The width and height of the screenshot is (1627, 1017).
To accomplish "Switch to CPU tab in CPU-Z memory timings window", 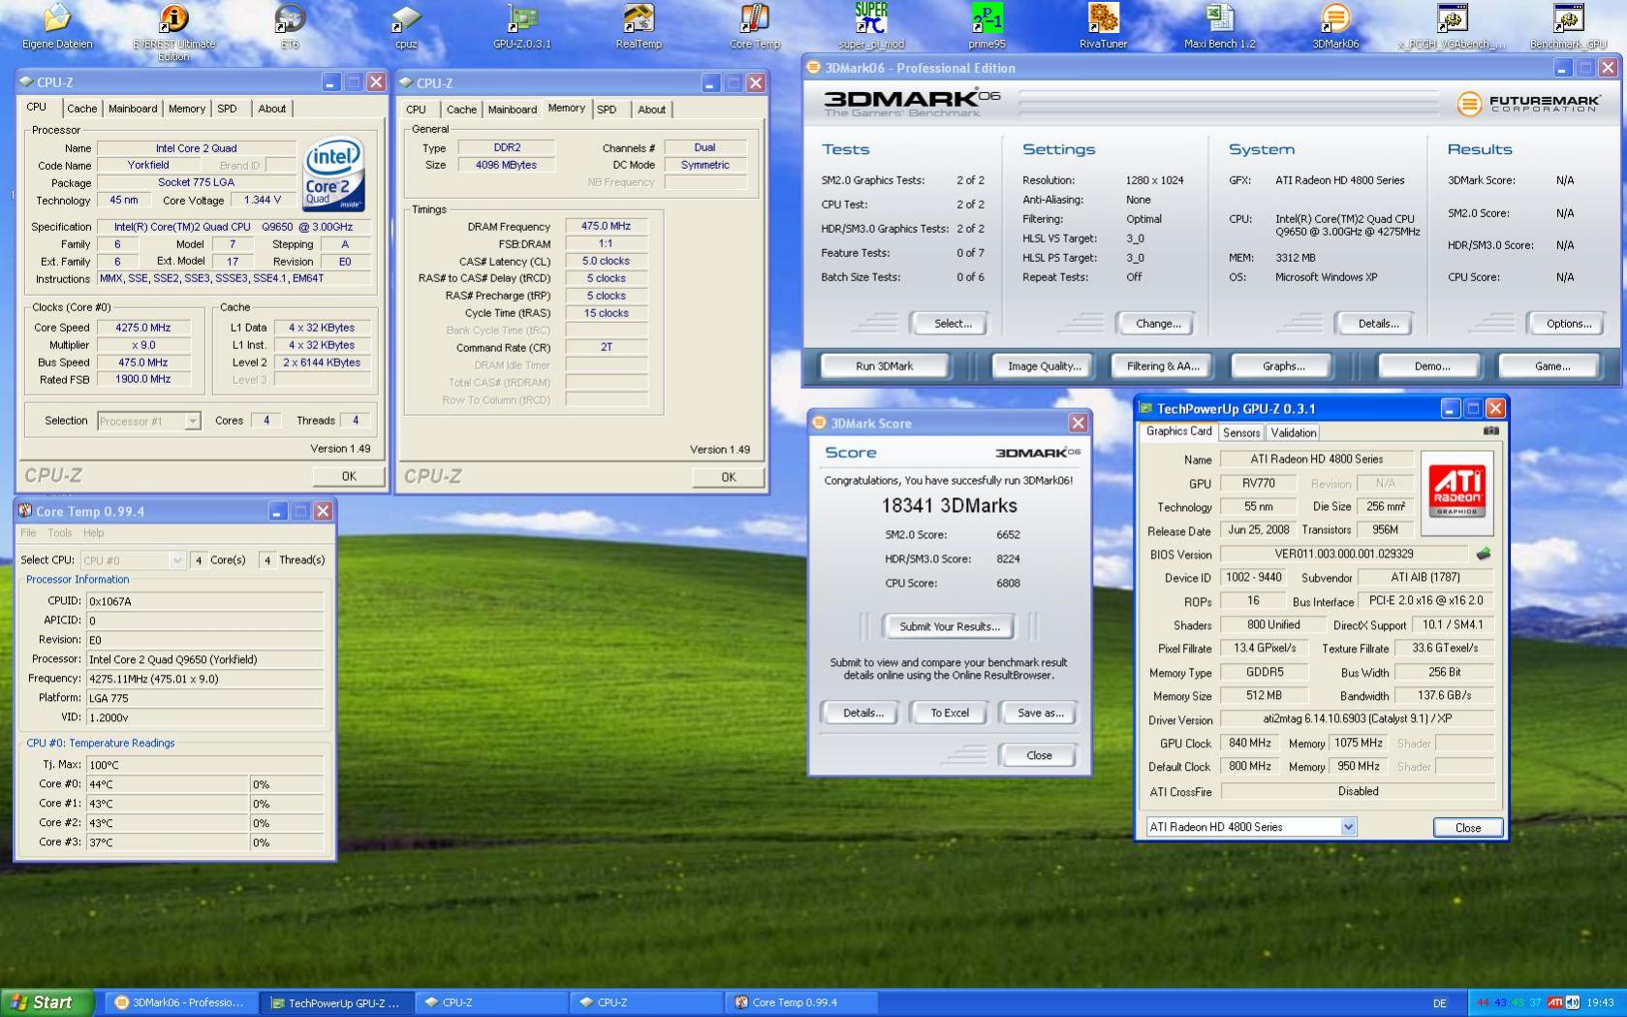I will [416, 110].
